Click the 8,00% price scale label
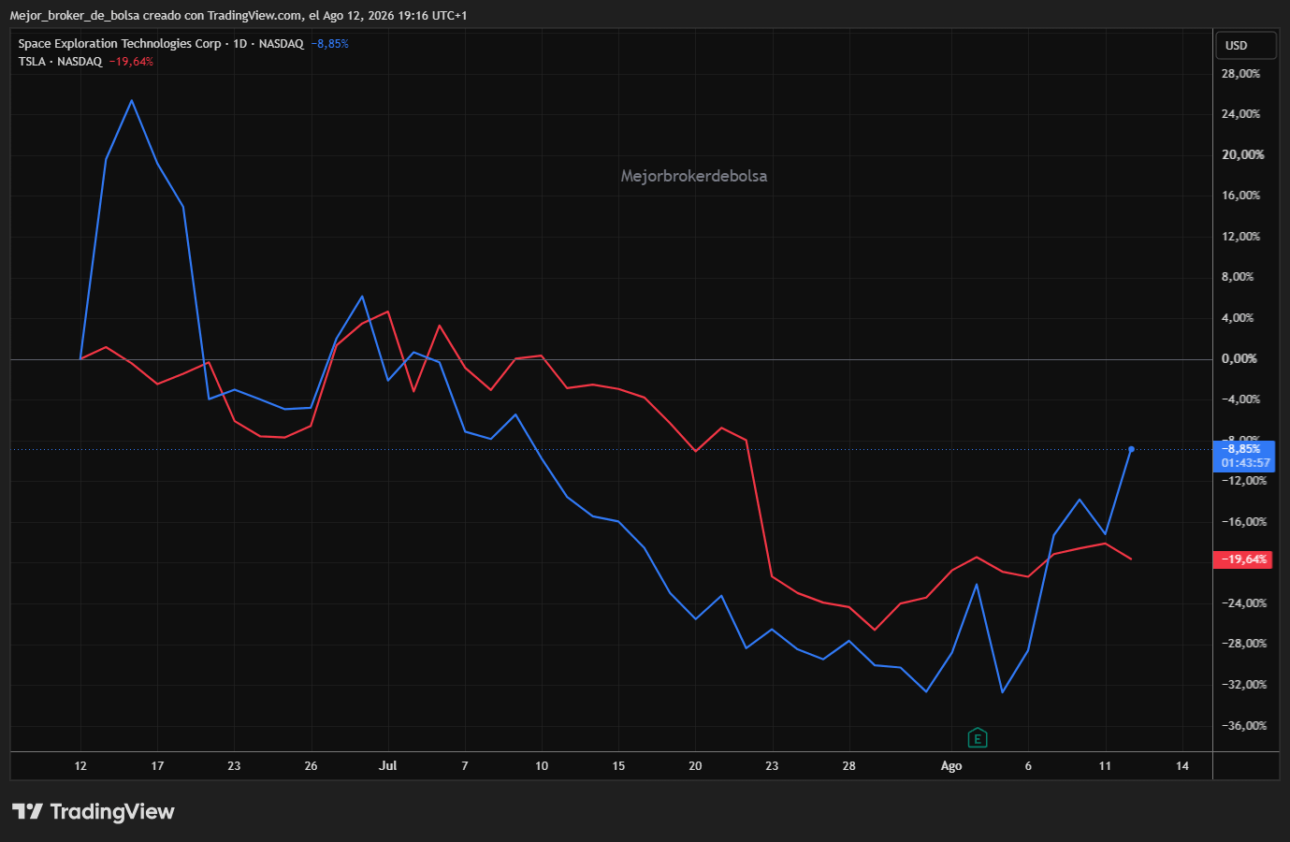This screenshot has height=842, width=1290. 1238,277
